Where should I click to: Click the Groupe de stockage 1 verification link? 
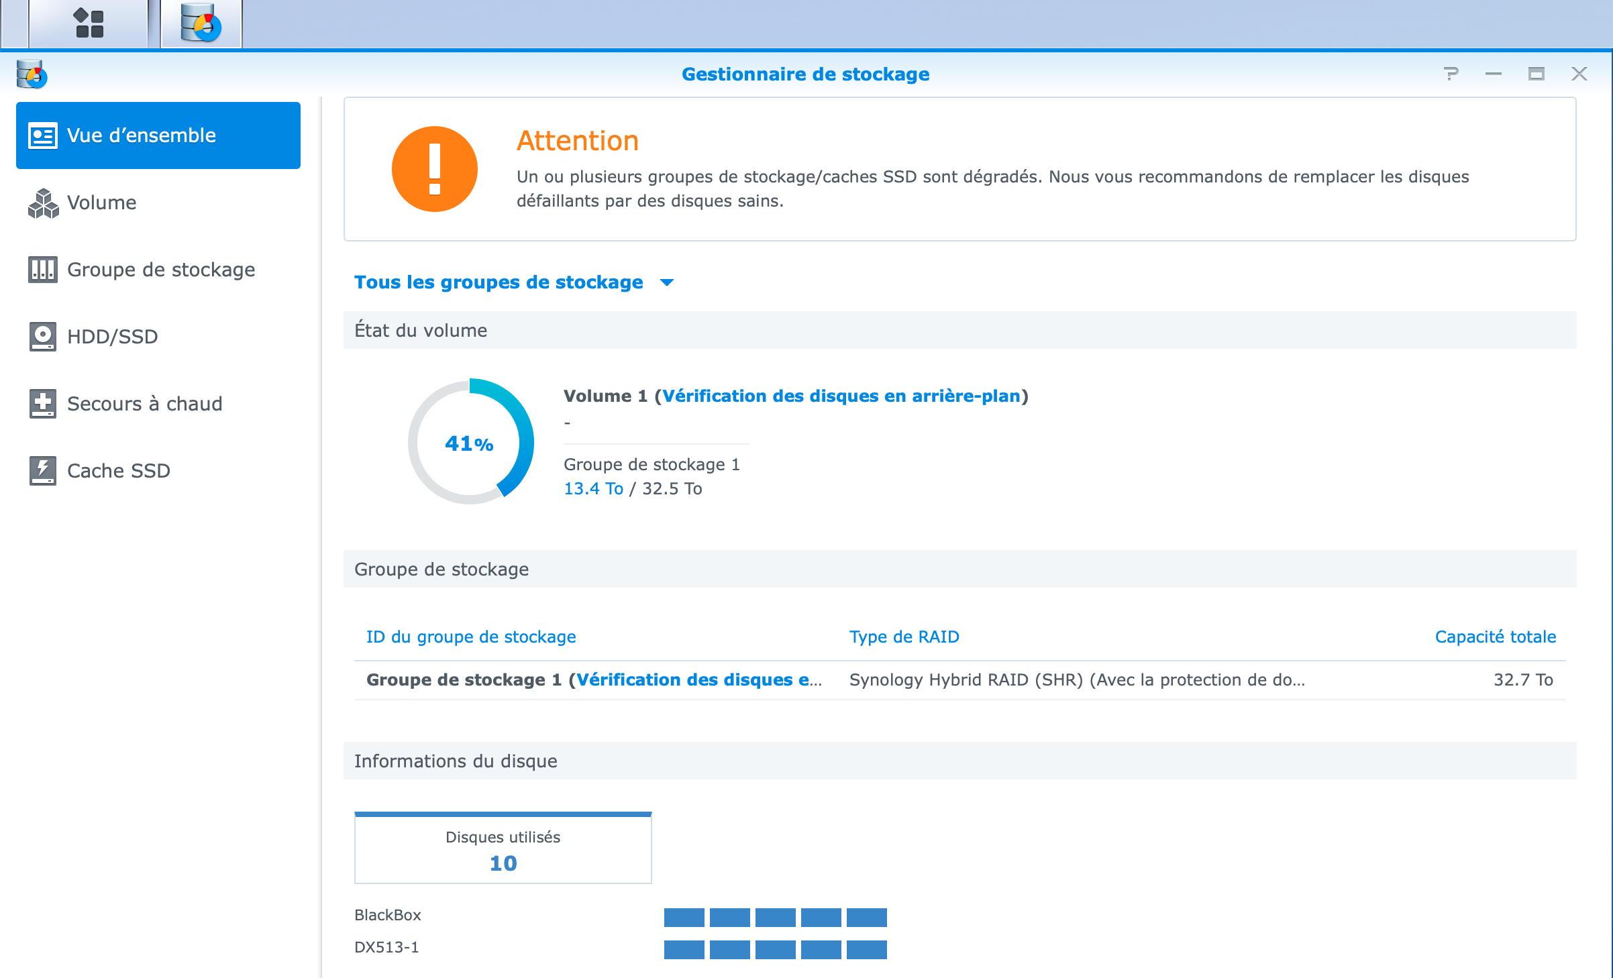click(x=698, y=680)
